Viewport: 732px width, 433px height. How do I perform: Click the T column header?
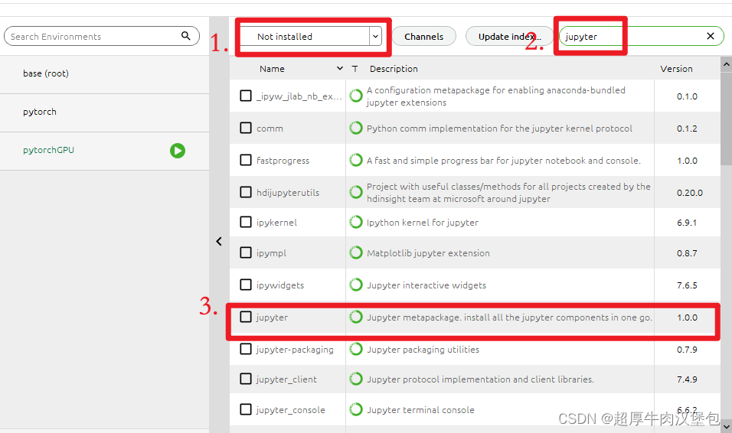tap(355, 69)
